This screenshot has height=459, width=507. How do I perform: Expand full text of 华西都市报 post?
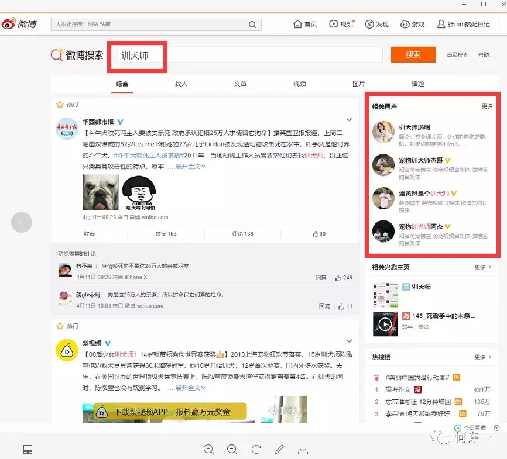coord(190,167)
